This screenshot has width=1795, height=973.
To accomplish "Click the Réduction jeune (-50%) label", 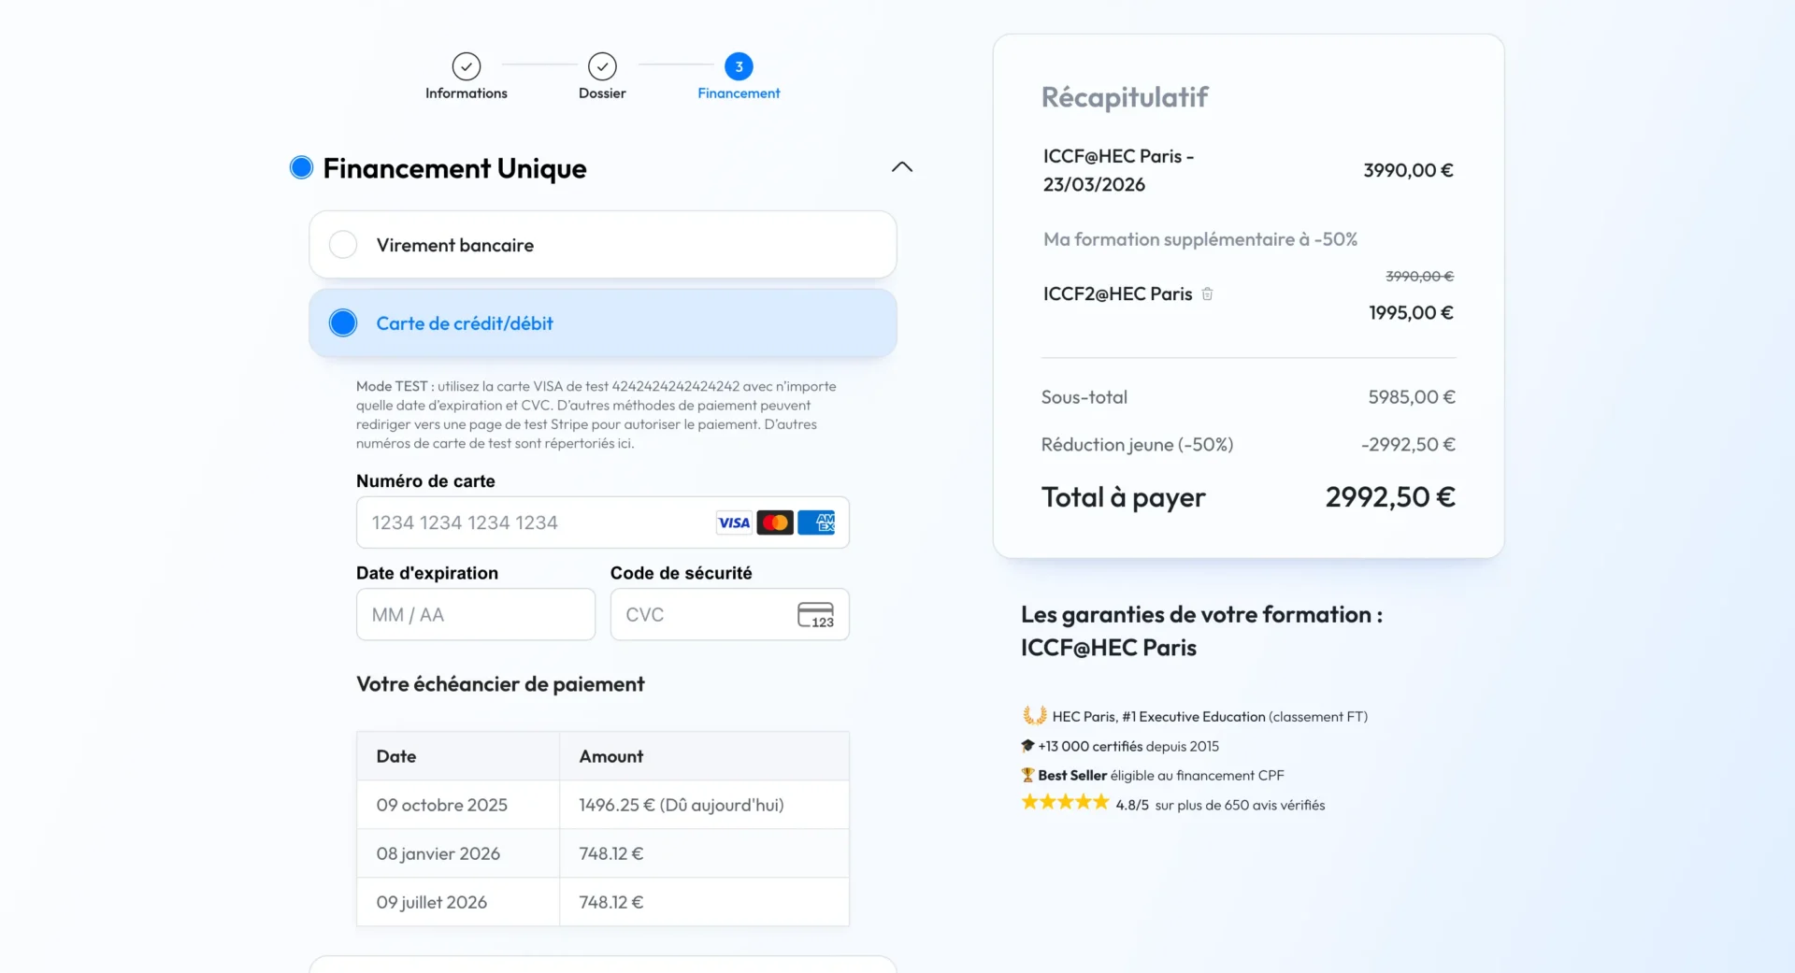I will [1137, 445].
